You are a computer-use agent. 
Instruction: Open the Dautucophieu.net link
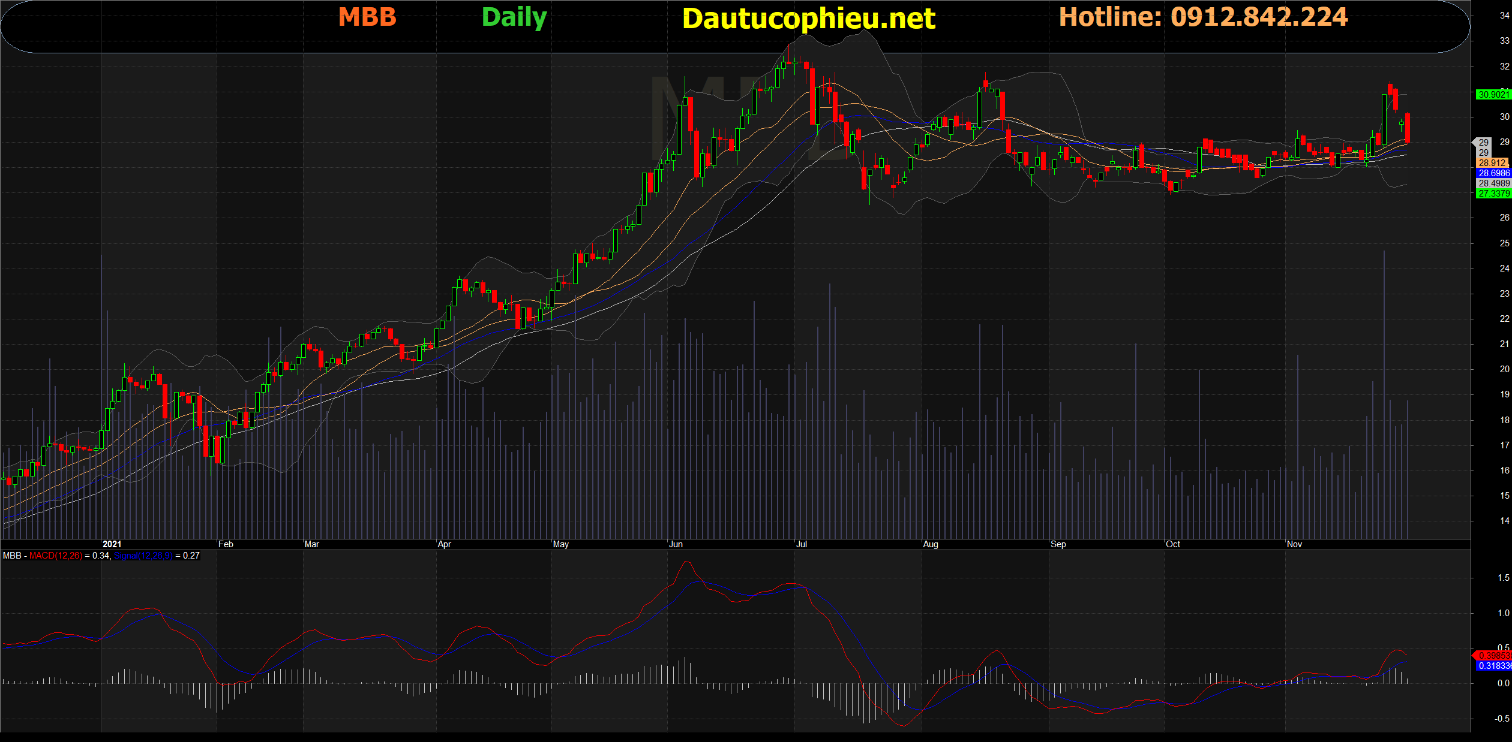coord(808,19)
